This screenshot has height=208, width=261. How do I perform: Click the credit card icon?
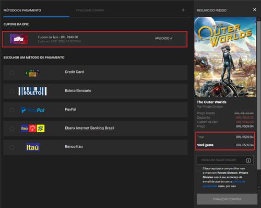click(32, 73)
